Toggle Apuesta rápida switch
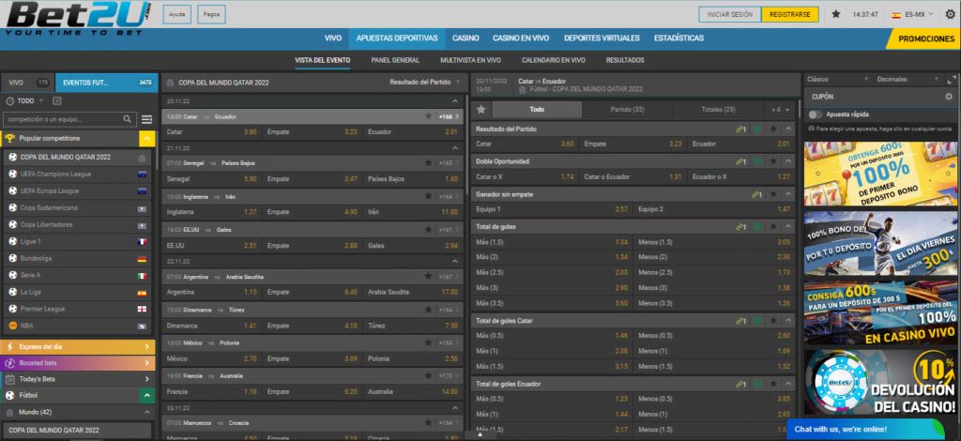 coord(815,114)
